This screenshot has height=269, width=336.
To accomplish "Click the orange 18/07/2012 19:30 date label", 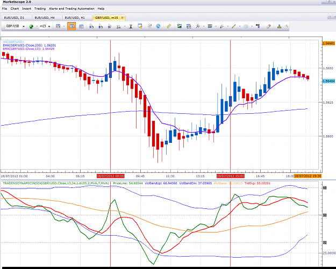I will [308, 176].
